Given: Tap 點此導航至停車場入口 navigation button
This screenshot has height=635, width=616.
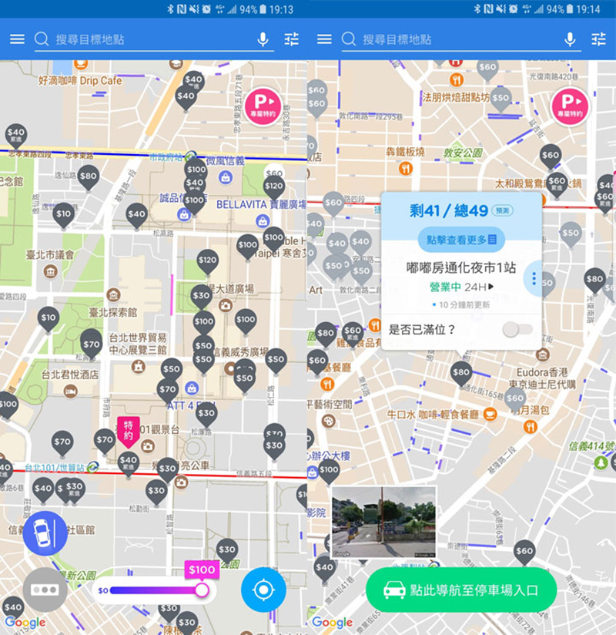Looking at the screenshot, I should 461,590.
